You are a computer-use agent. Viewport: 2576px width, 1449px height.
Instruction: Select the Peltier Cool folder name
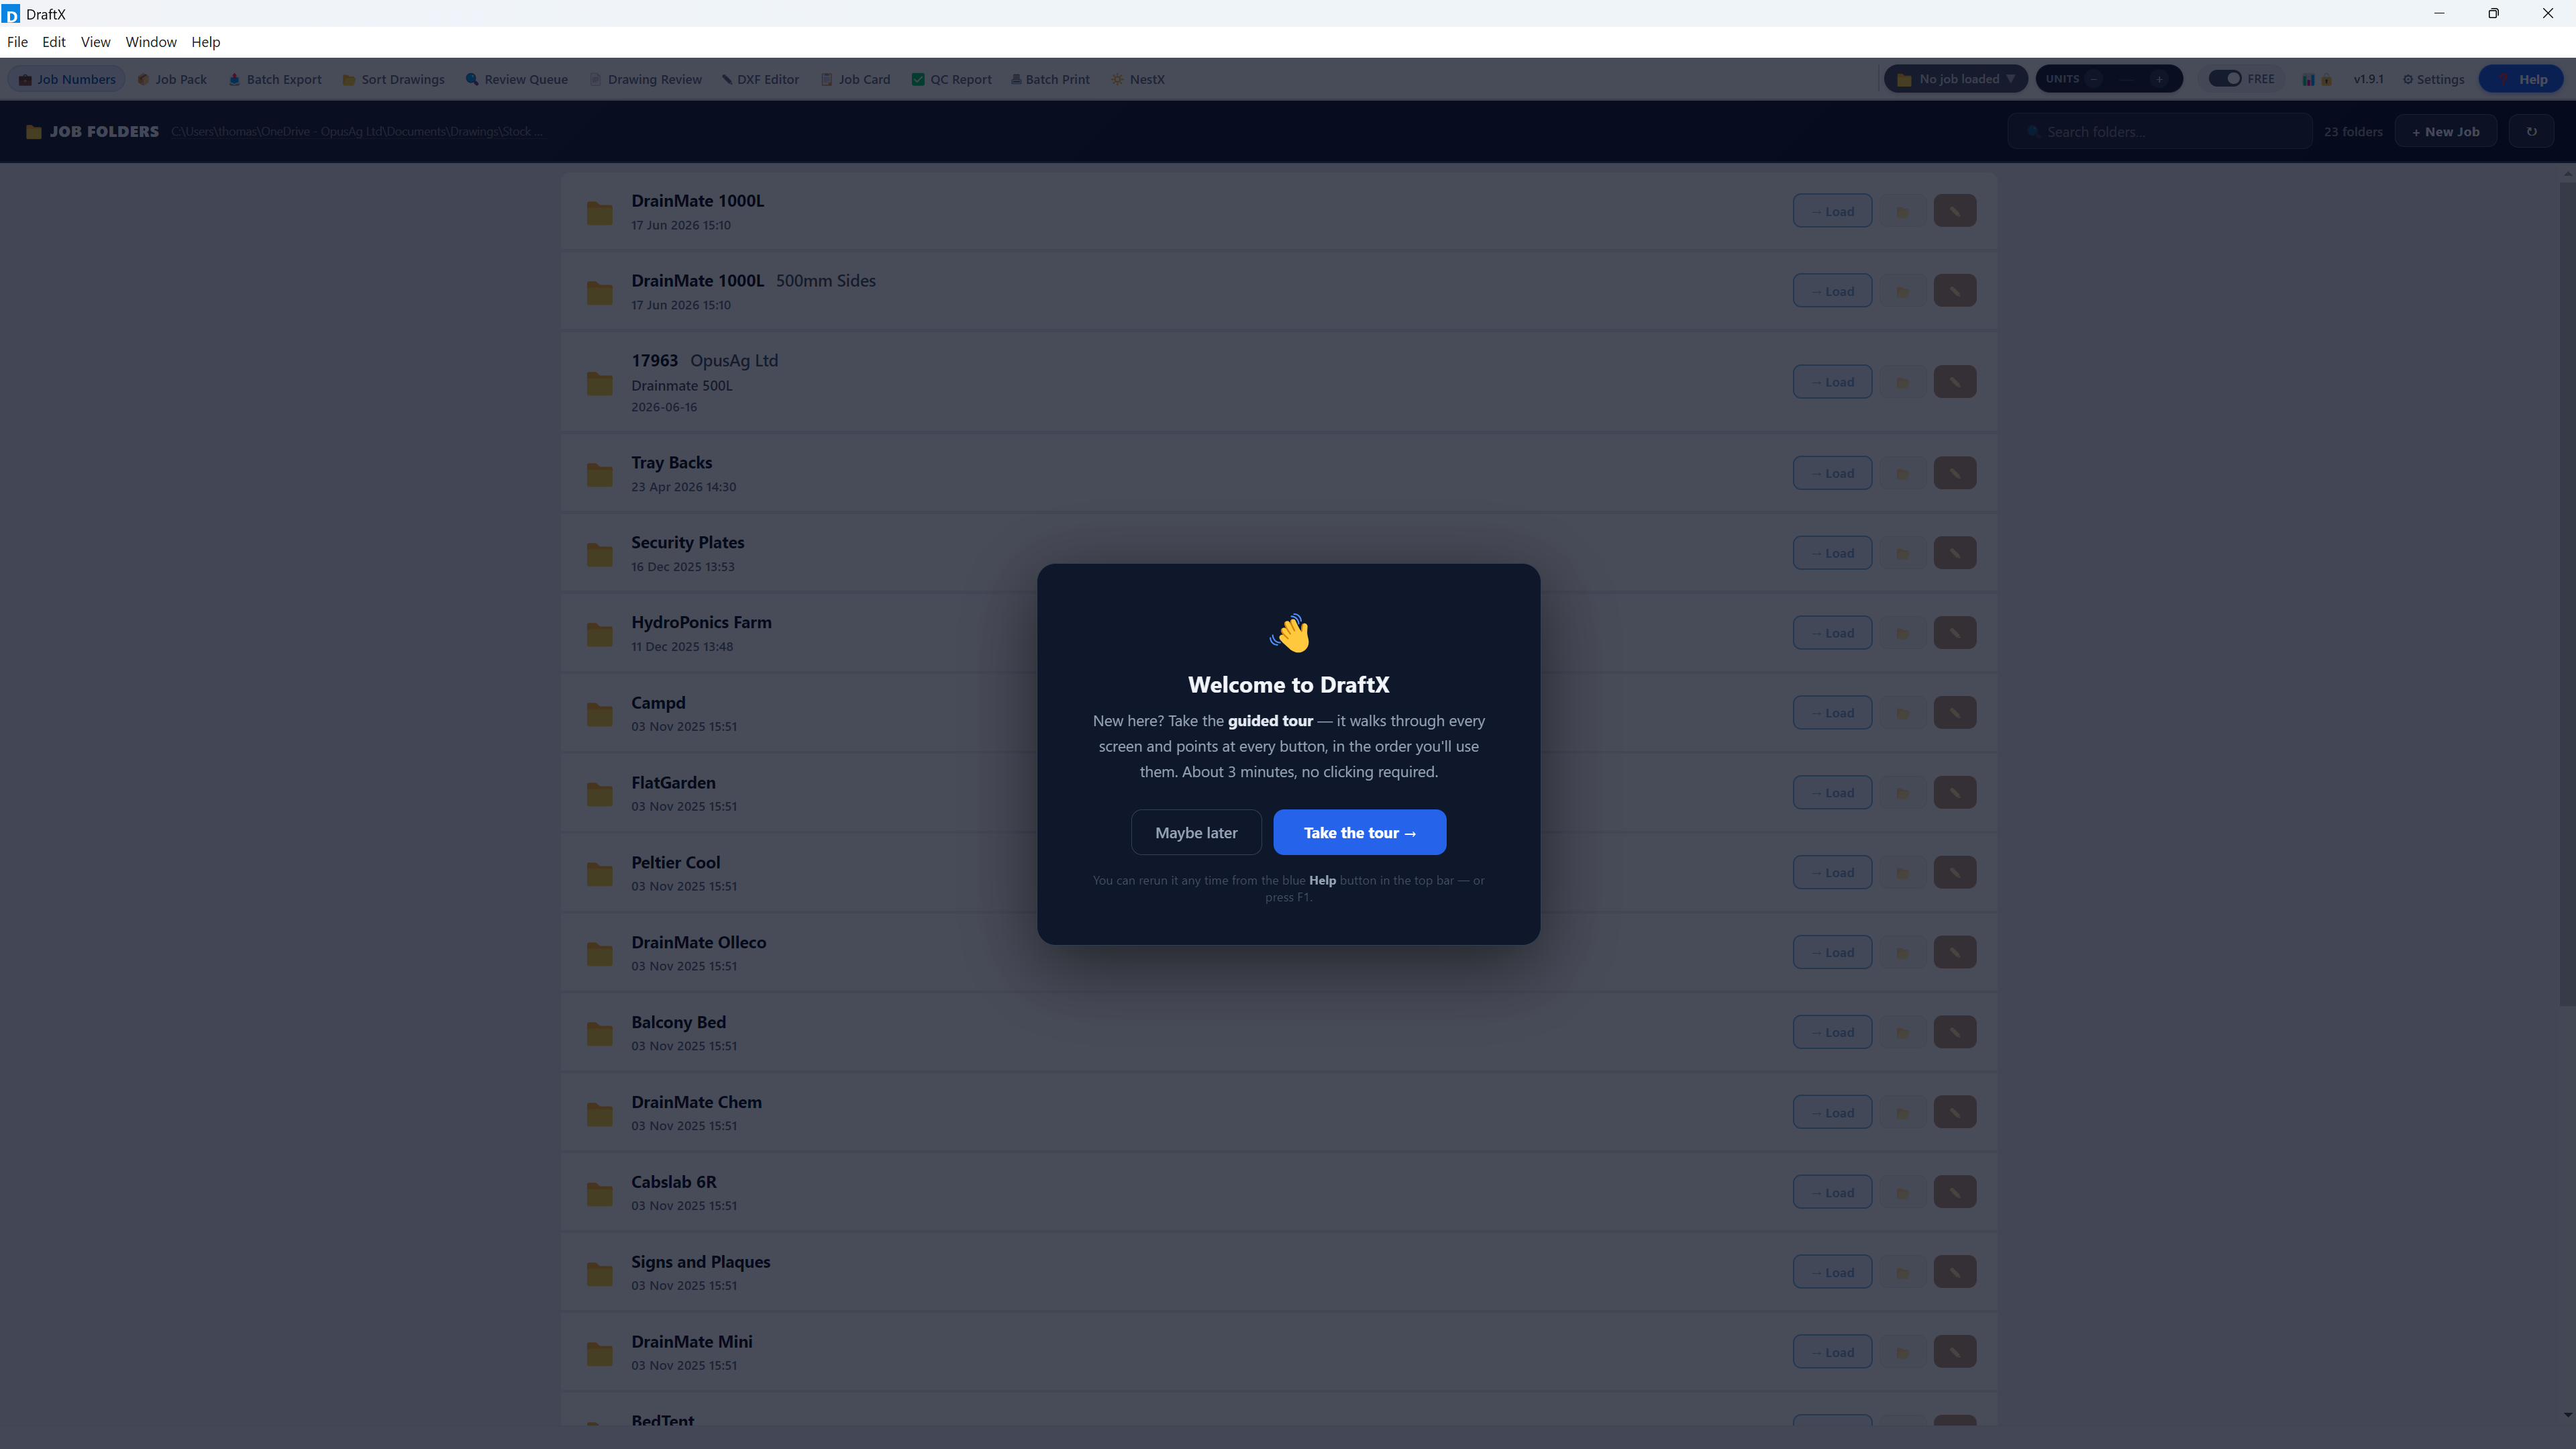click(x=675, y=862)
